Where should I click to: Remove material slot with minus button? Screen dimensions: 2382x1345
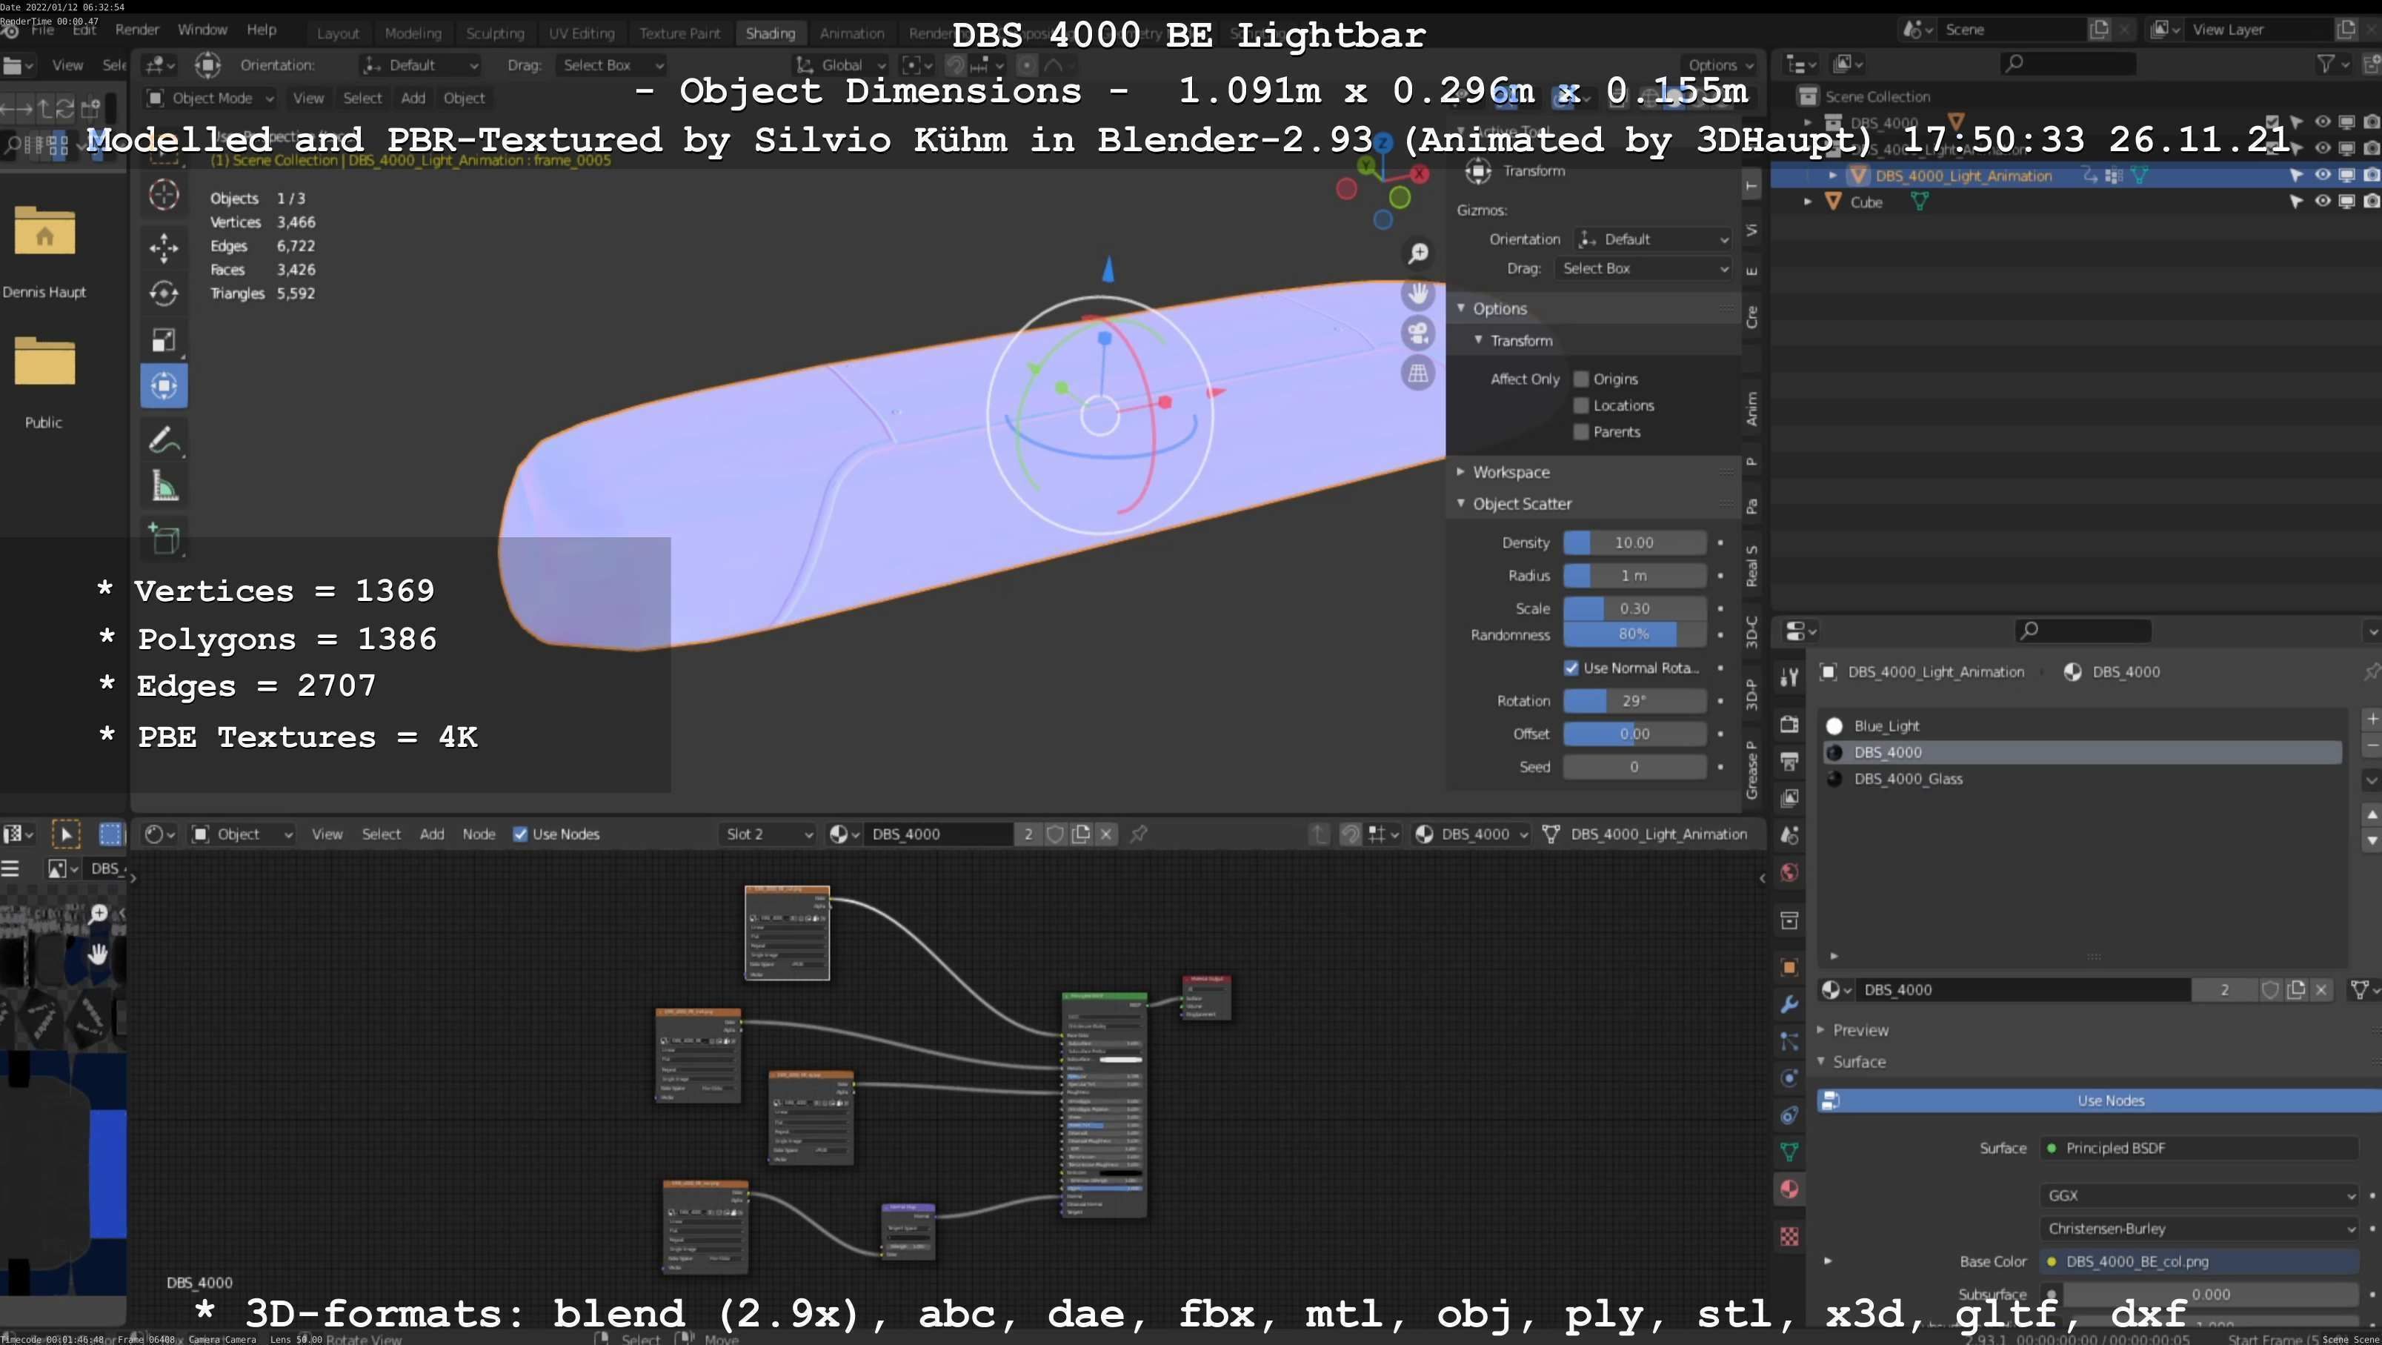point(2372,745)
